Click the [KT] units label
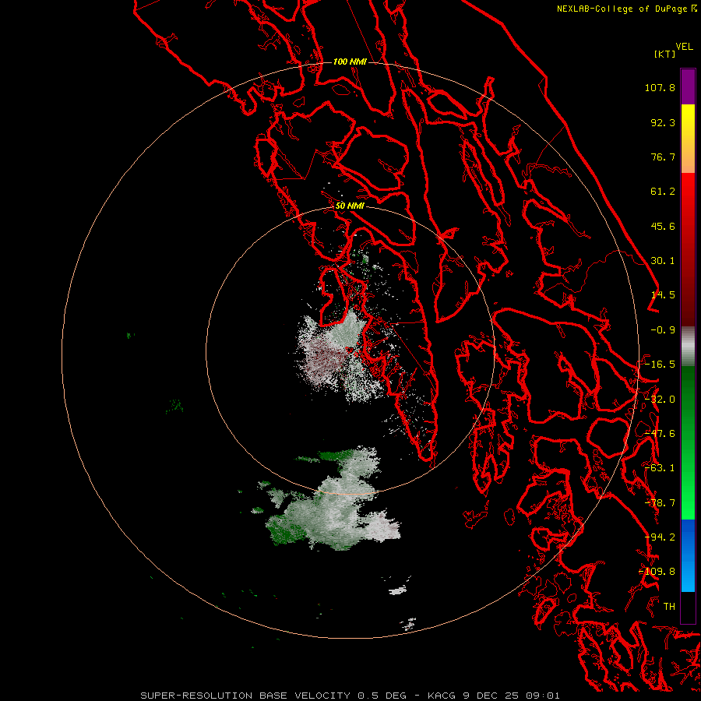Screen dimensions: 701x701 (x=665, y=54)
